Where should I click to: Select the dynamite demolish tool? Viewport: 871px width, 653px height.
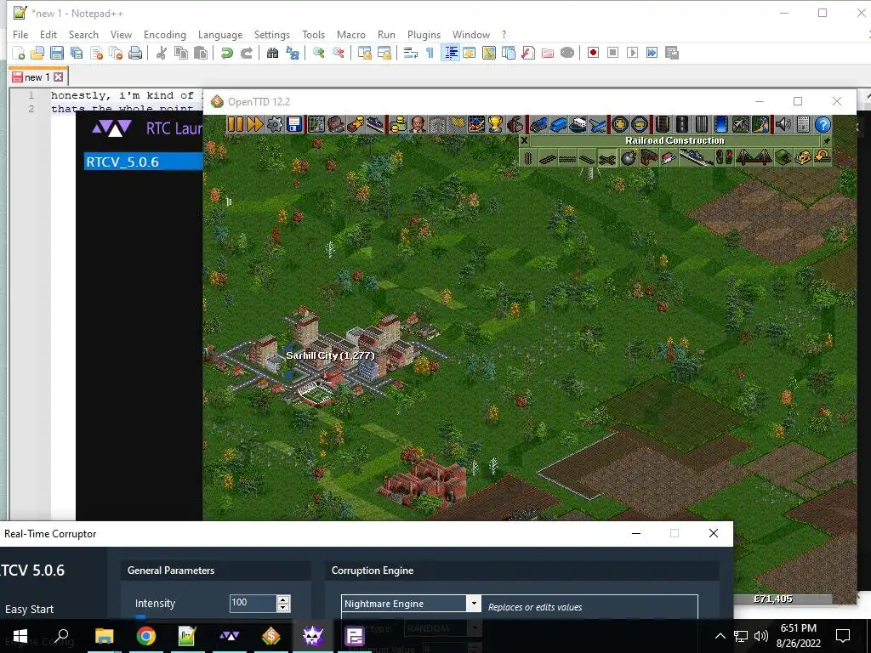click(x=629, y=158)
